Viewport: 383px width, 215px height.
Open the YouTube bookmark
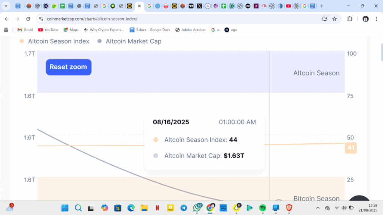coord(48,30)
